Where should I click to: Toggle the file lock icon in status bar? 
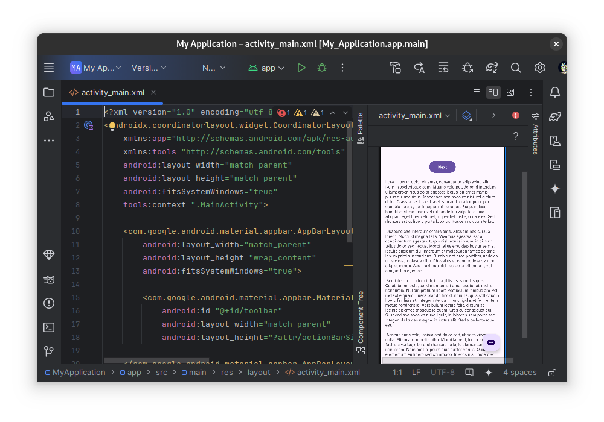point(551,372)
